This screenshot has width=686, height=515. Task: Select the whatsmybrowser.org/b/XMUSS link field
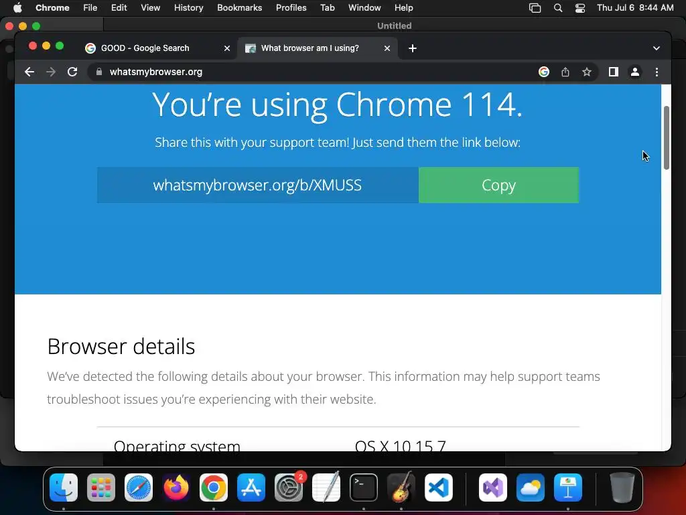[258, 185]
